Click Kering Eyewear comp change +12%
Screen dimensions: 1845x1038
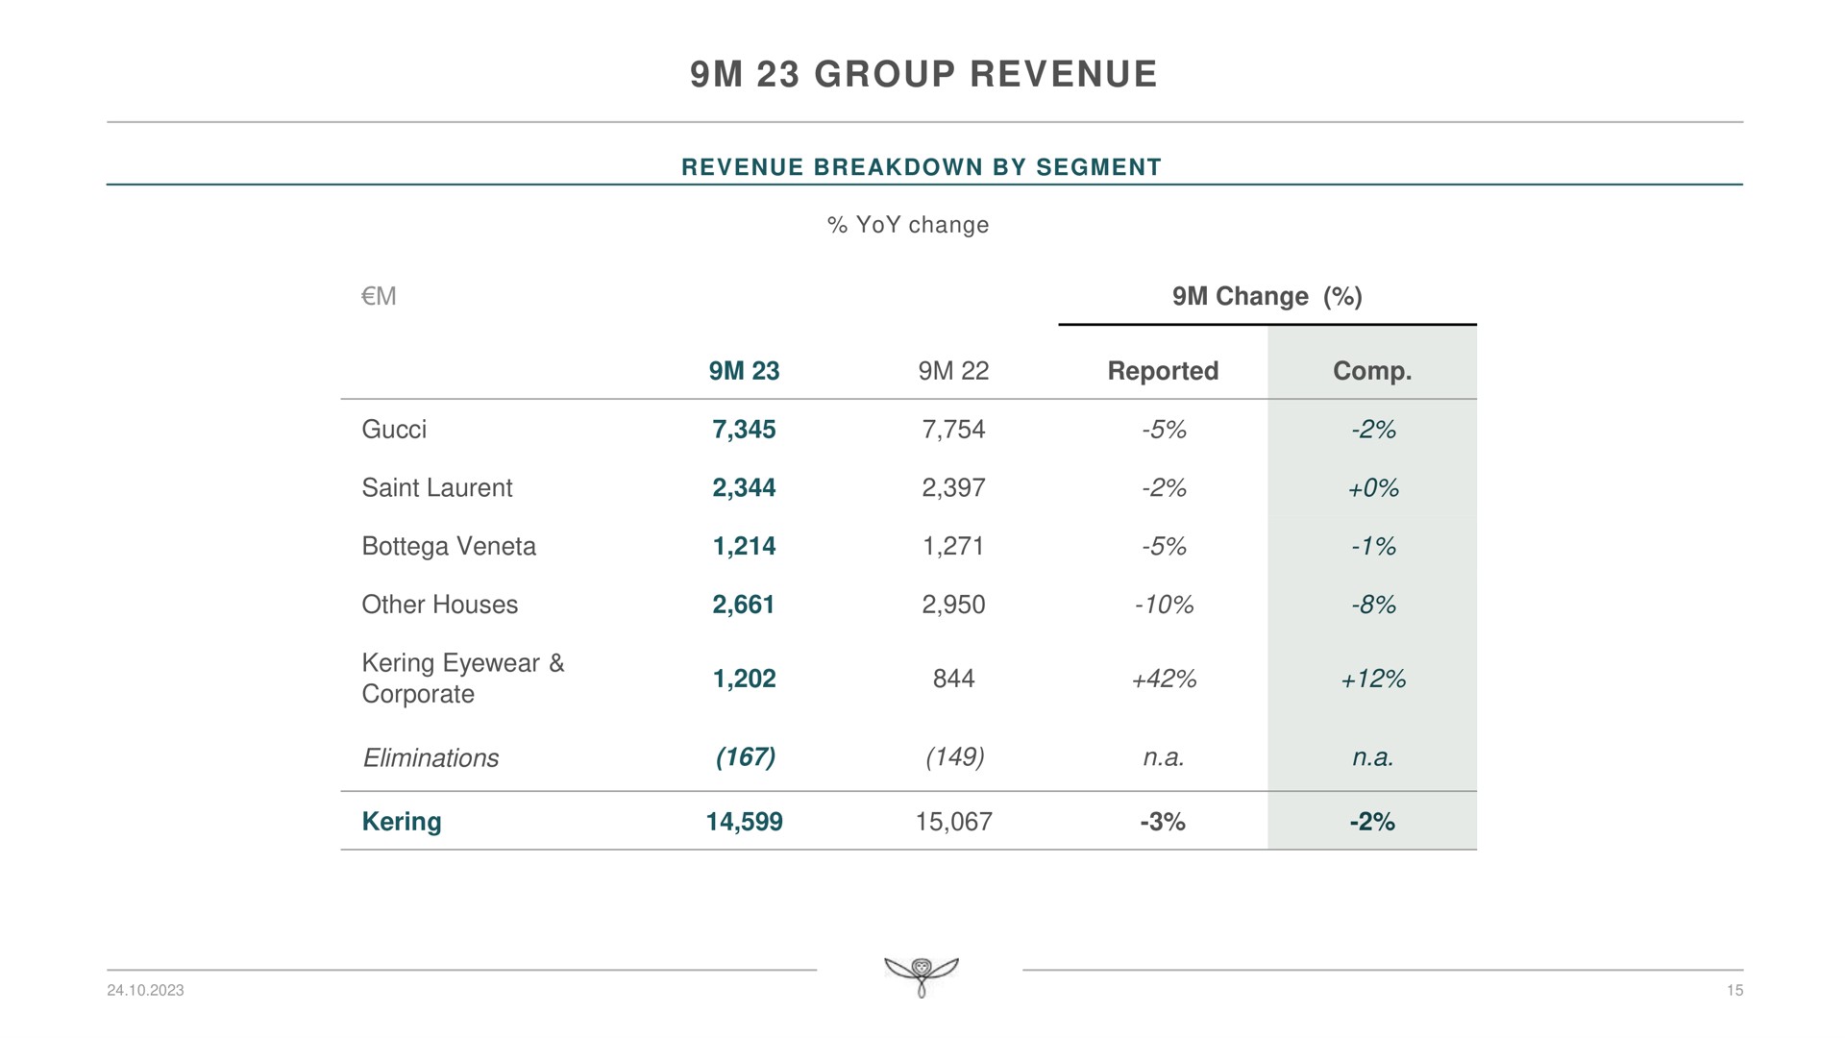pos(1372,680)
